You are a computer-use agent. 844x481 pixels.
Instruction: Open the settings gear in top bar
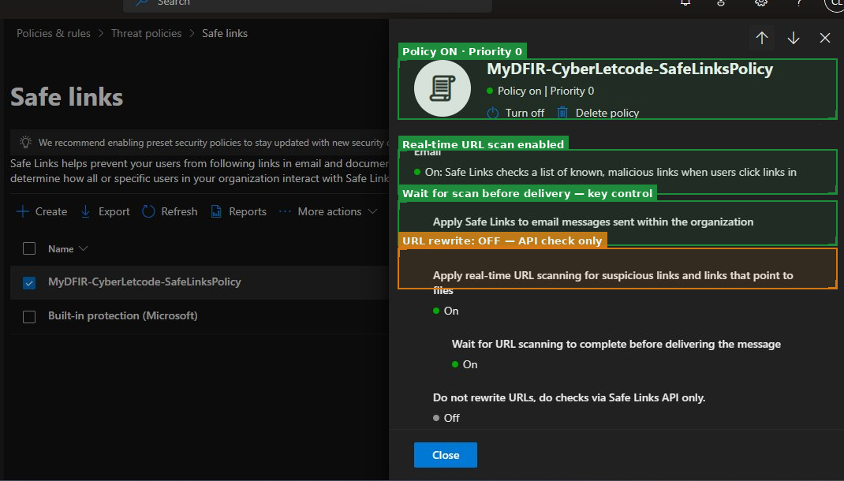point(760,2)
